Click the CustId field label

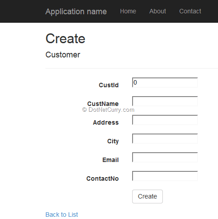[109, 85]
